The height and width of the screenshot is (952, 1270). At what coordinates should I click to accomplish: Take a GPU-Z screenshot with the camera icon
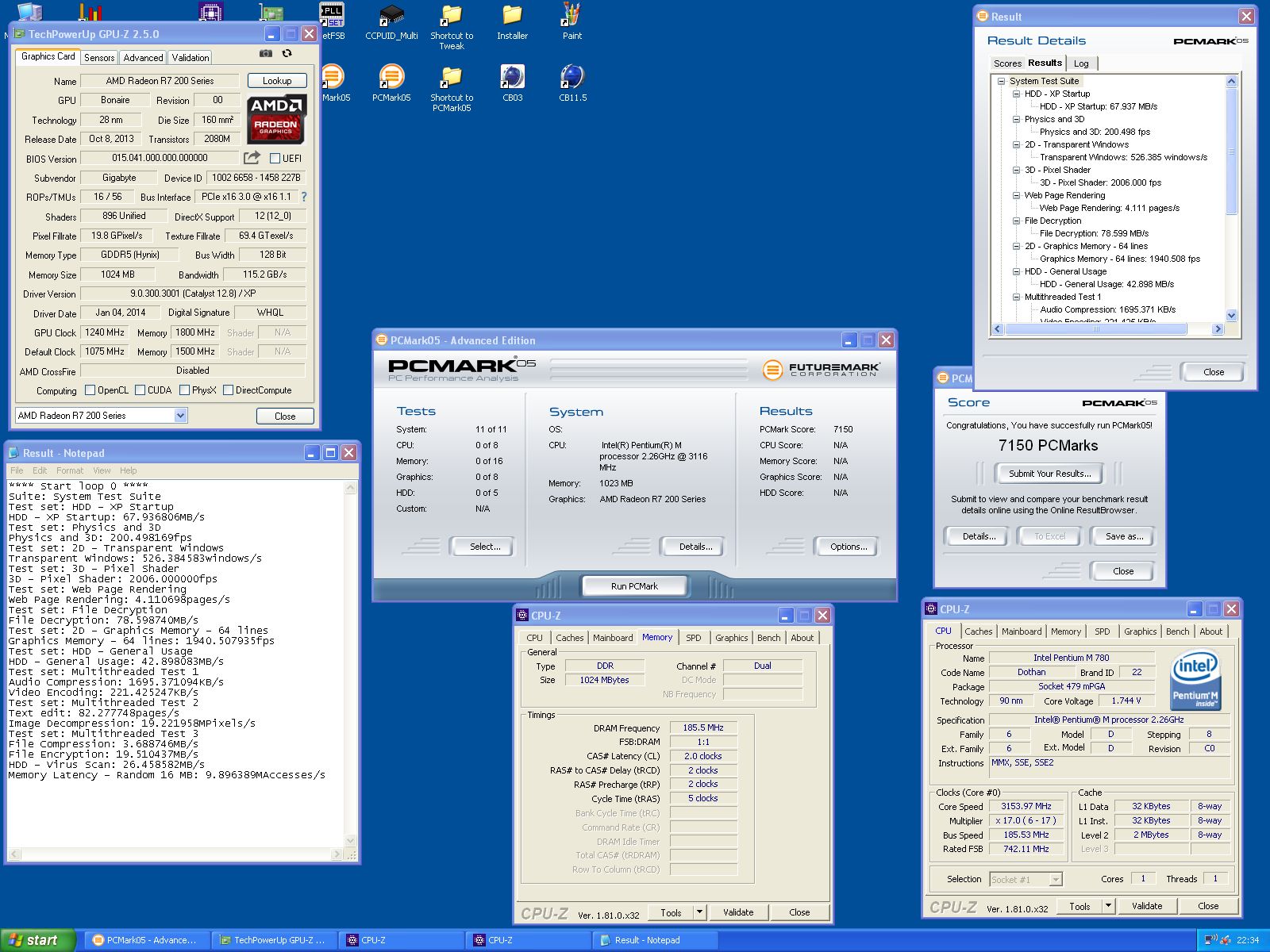pyautogui.click(x=266, y=54)
